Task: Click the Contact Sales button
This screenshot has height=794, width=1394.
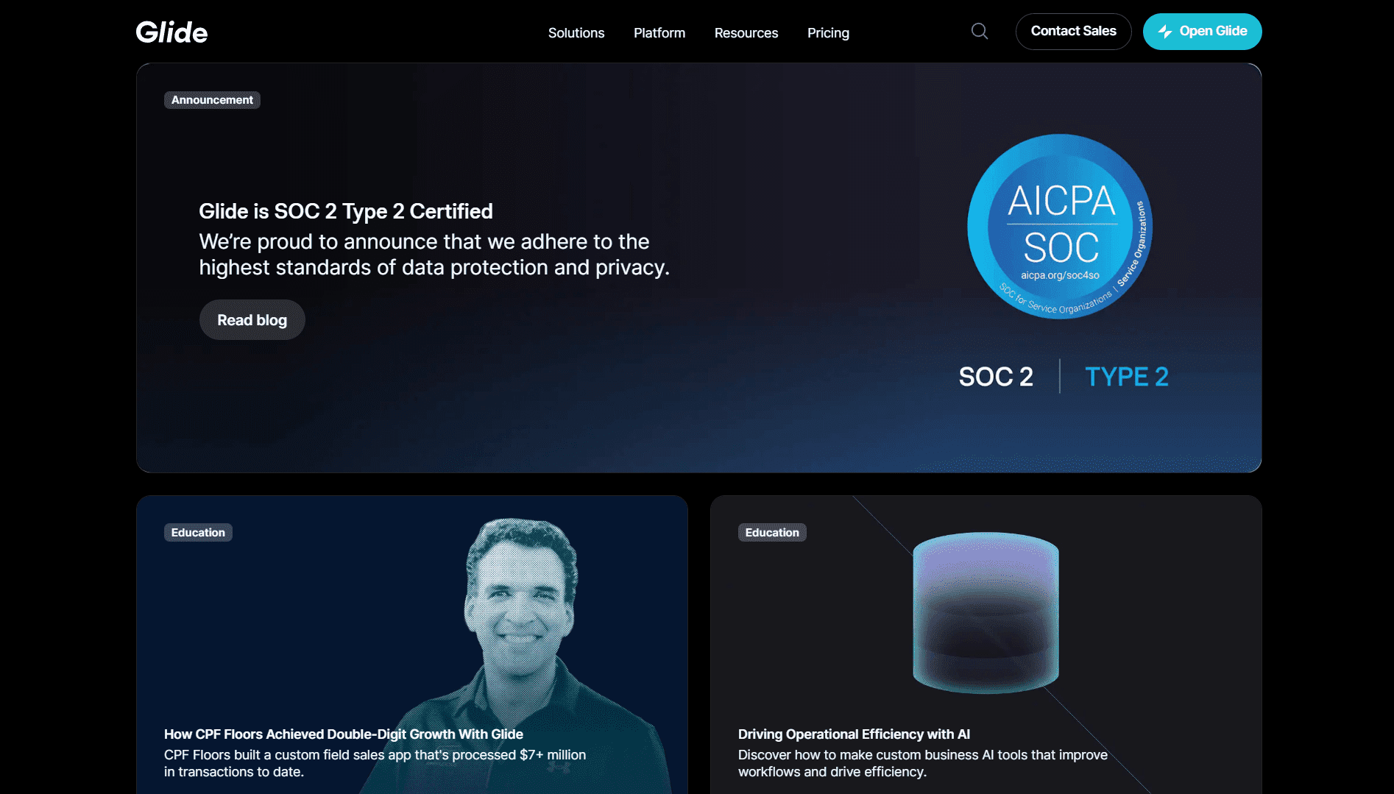Action: pyautogui.click(x=1073, y=32)
